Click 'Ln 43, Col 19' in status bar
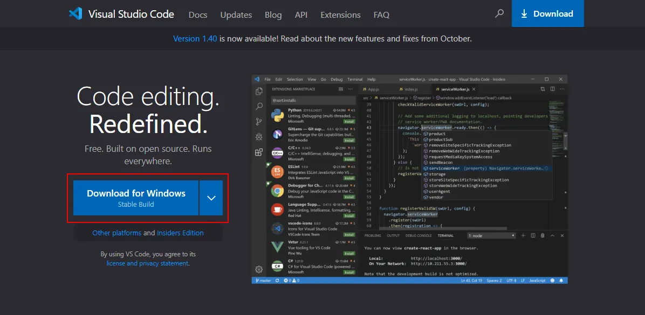Screen dimensions: 645x315 click(x=472, y=281)
